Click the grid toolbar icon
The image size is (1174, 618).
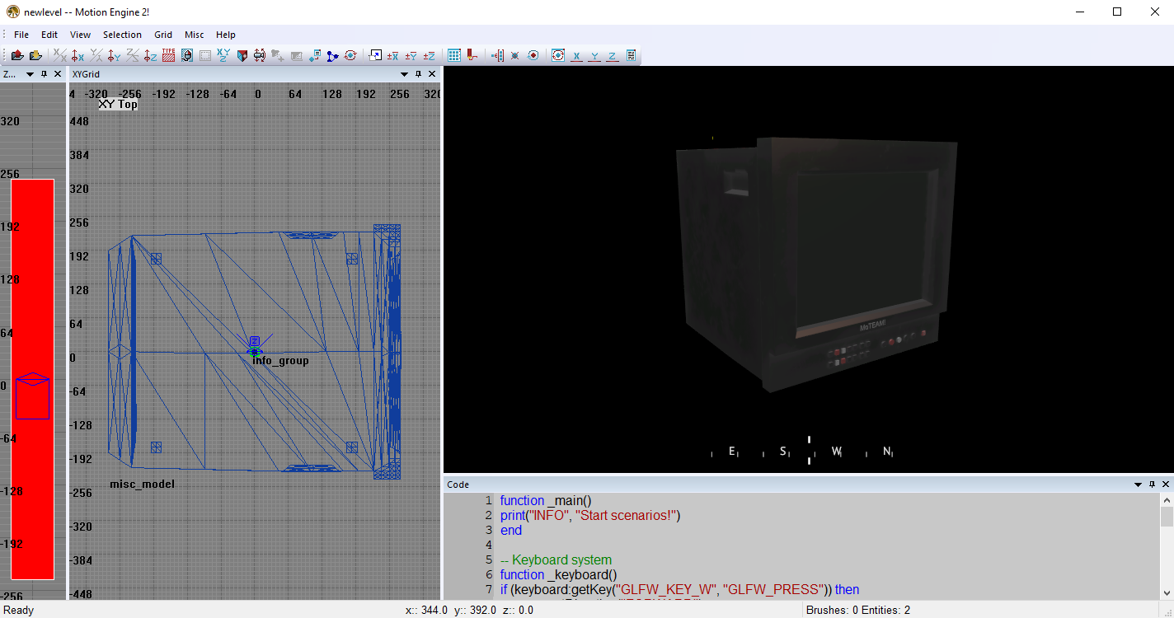(x=454, y=55)
